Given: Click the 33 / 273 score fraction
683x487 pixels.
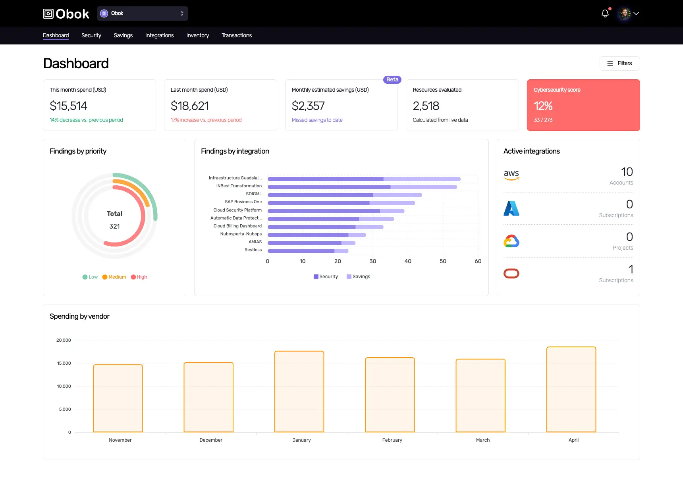Looking at the screenshot, I should click(543, 120).
